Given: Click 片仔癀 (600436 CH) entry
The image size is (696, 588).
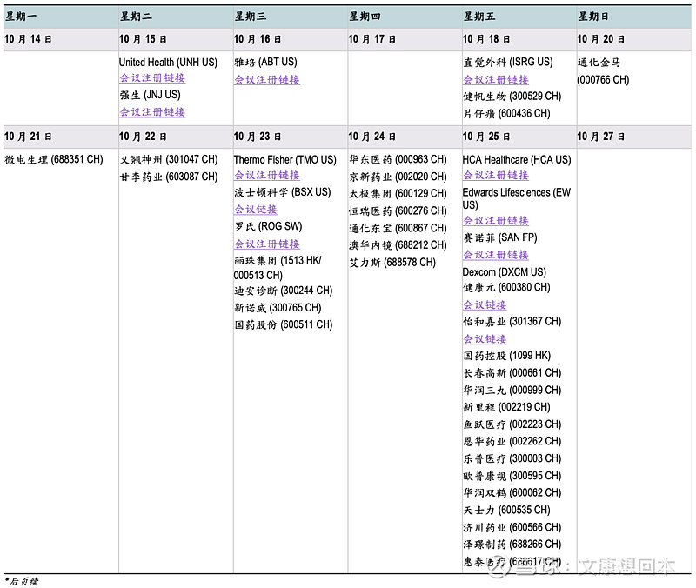Looking at the screenshot, I should point(506,114).
